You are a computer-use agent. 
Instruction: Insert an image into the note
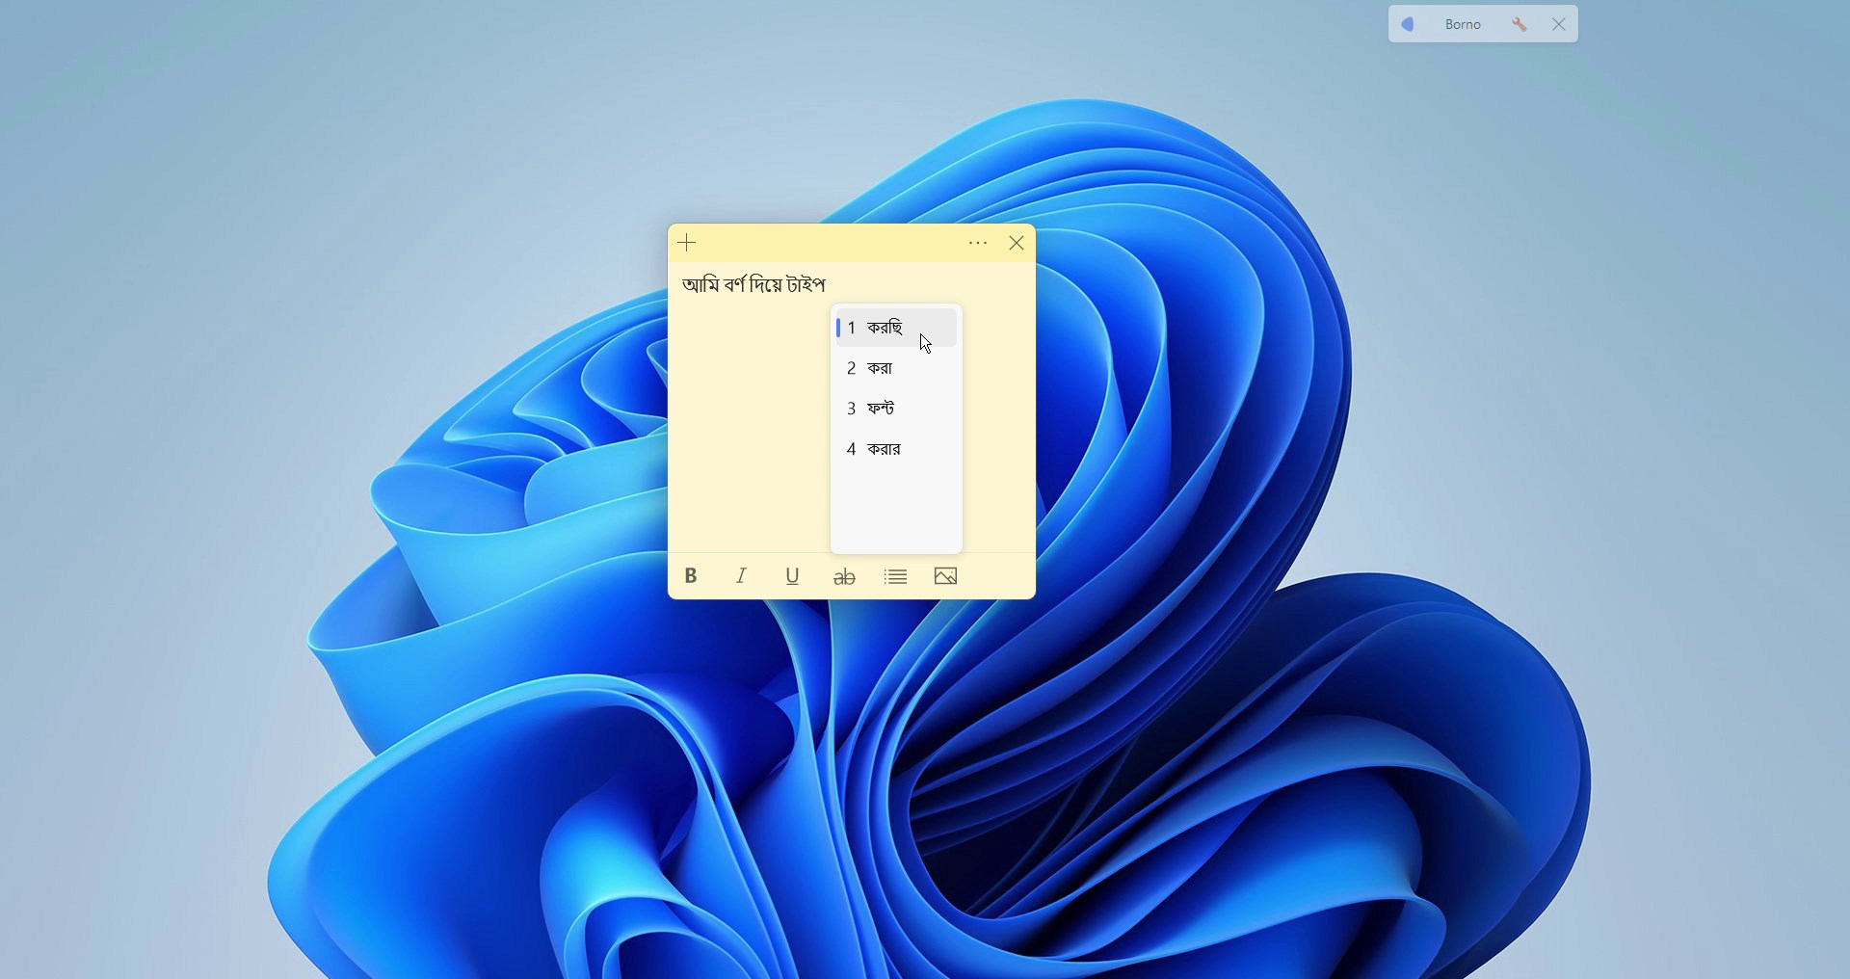pos(946,577)
